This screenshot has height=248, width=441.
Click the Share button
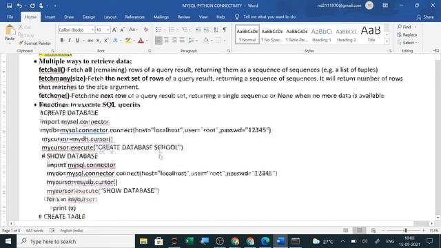click(425, 17)
